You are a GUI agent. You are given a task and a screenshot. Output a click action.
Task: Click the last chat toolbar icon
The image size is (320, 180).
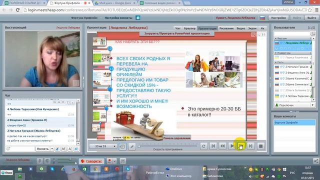click(x=76, y=149)
